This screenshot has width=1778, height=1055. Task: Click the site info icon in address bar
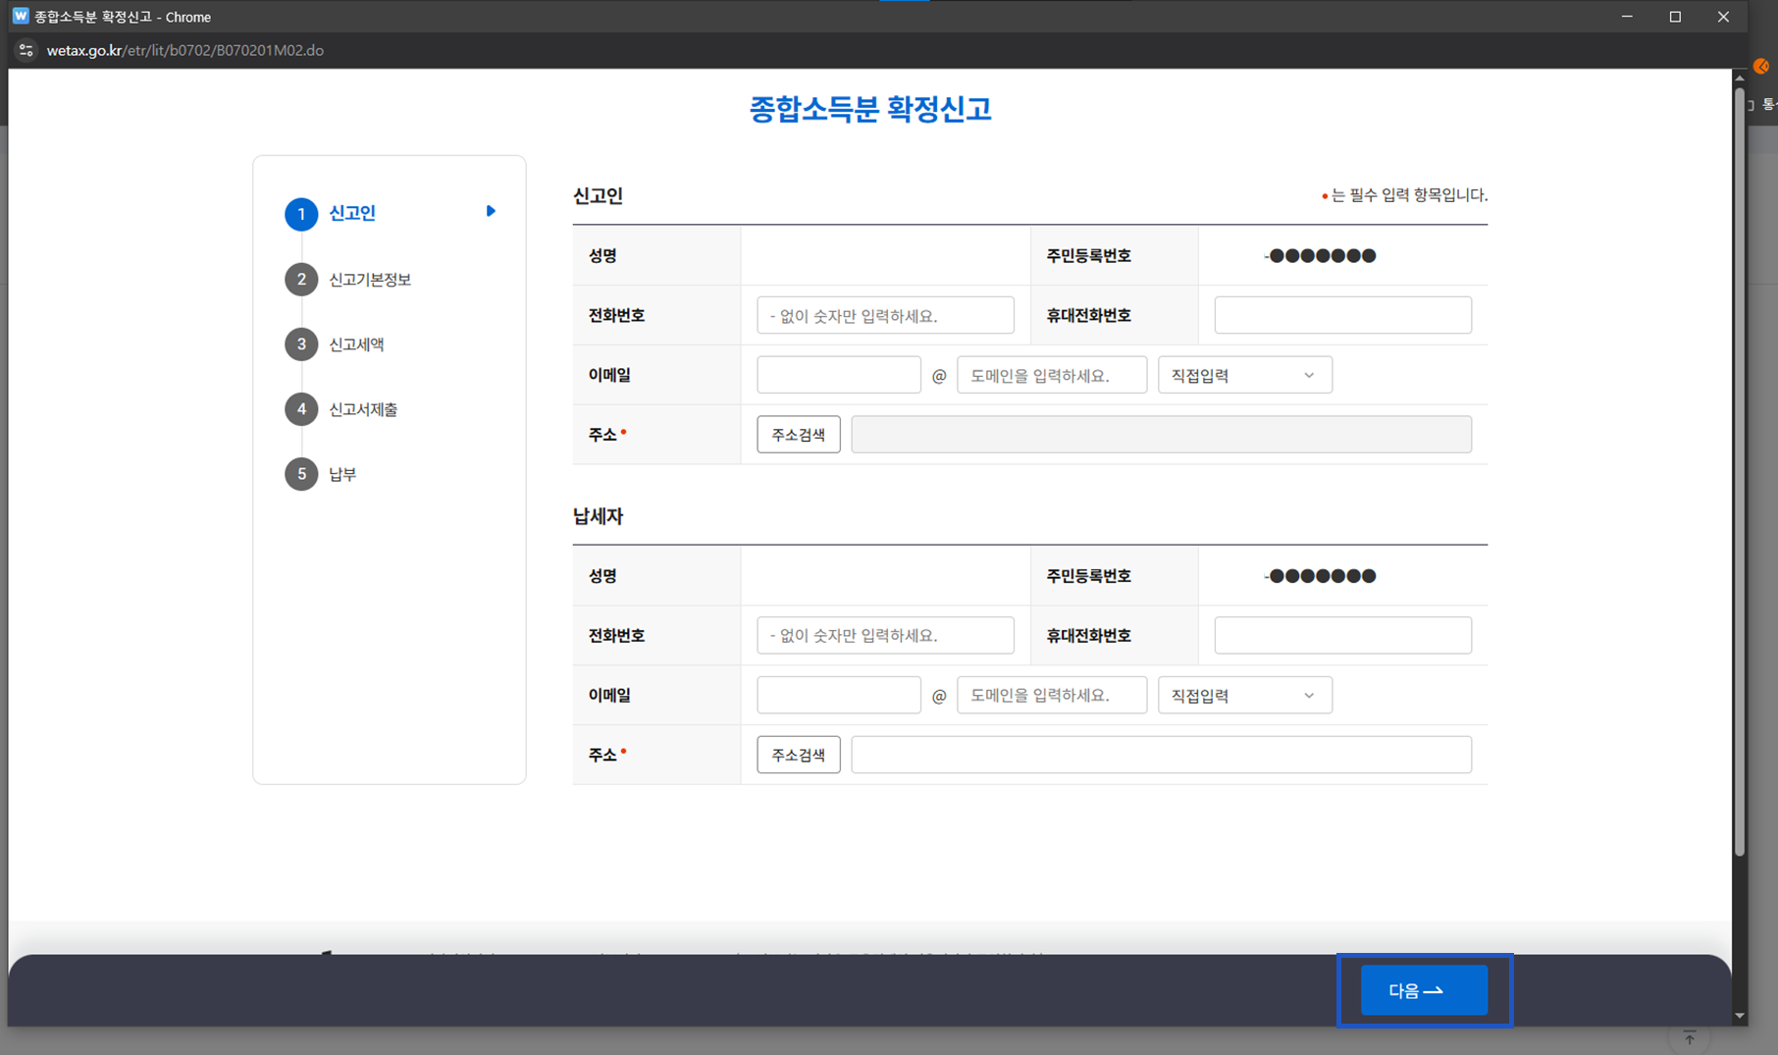tap(26, 50)
